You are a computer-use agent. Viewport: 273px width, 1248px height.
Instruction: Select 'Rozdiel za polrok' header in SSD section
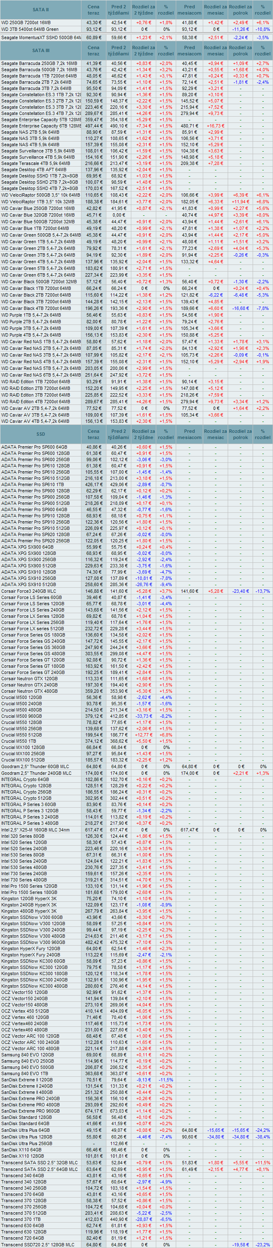coord(240,434)
